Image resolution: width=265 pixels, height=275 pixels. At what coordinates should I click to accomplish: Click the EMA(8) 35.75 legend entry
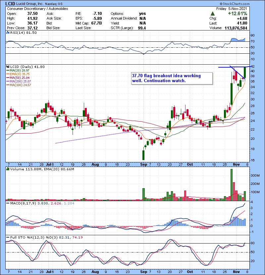click(x=18, y=74)
